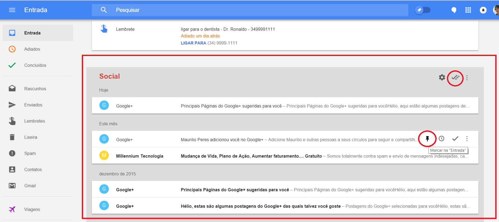The width and height of the screenshot is (499, 222).
Task: Pin the Maurilio Peres email to Entrada
Action: pos(427,139)
